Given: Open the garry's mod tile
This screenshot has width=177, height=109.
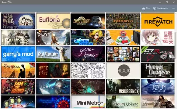Looking at the screenshot, I should [18, 54].
